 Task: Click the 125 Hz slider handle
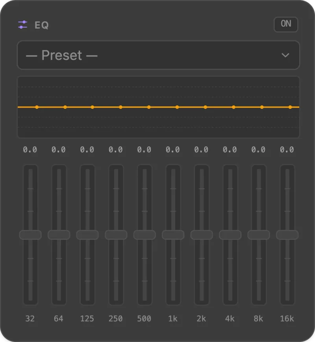[87, 235]
